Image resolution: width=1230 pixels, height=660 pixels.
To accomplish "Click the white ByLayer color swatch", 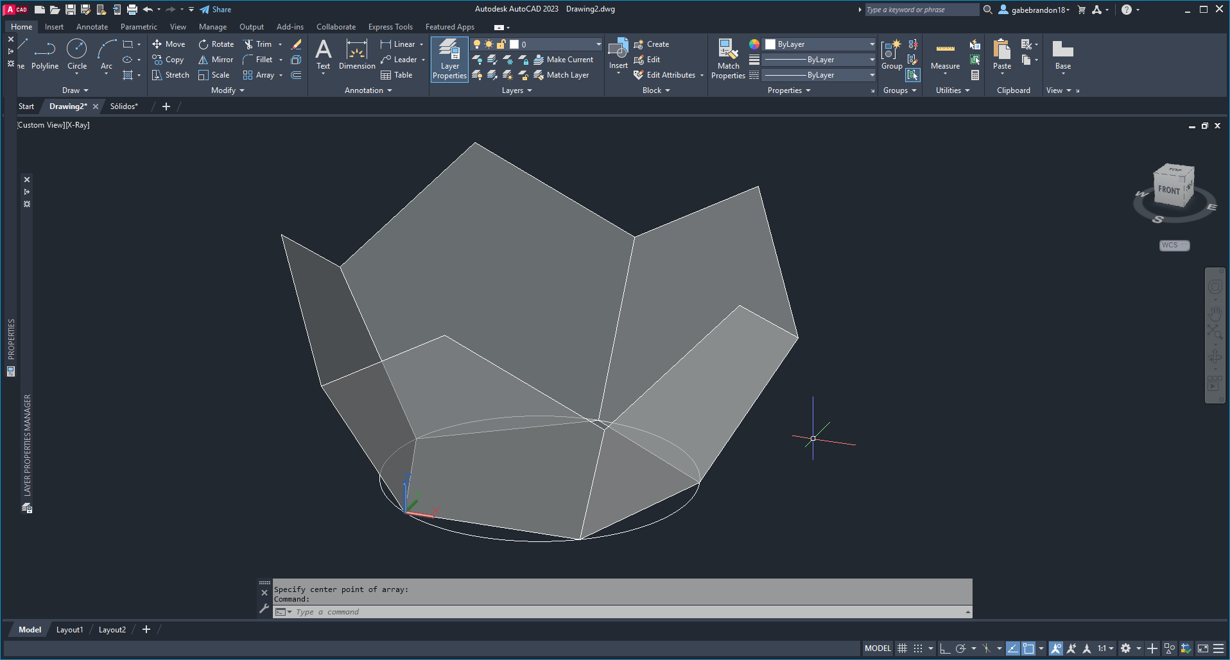I will click(770, 44).
